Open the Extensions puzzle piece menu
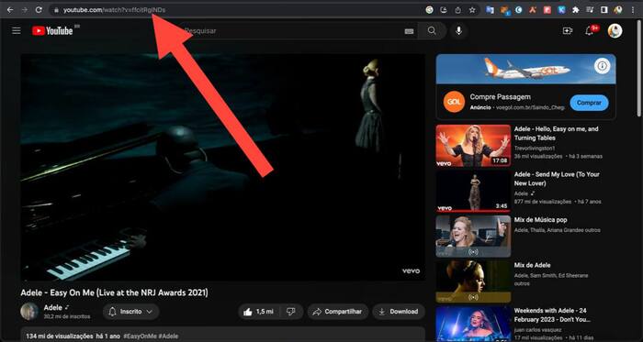 pos(575,10)
